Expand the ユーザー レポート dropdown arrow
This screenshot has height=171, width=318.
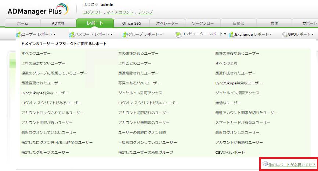pos(55,34)
